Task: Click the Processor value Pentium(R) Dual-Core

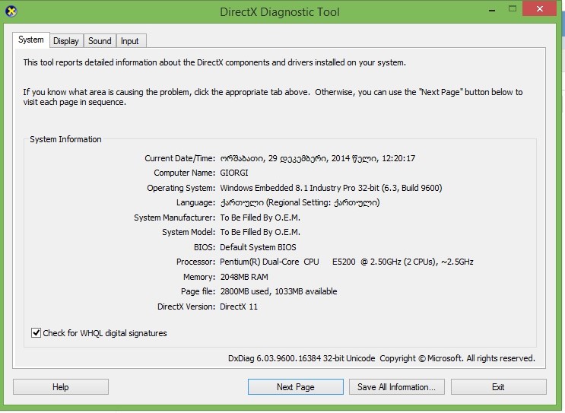Action: 347,262
